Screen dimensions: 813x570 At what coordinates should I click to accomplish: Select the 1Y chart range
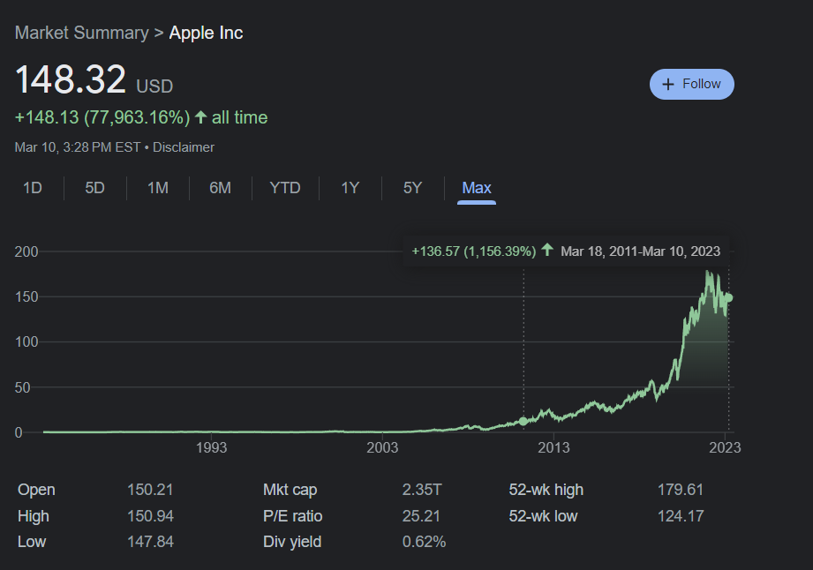coord(350,188)
